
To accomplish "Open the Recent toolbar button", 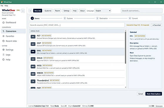I will pos(57,11).
